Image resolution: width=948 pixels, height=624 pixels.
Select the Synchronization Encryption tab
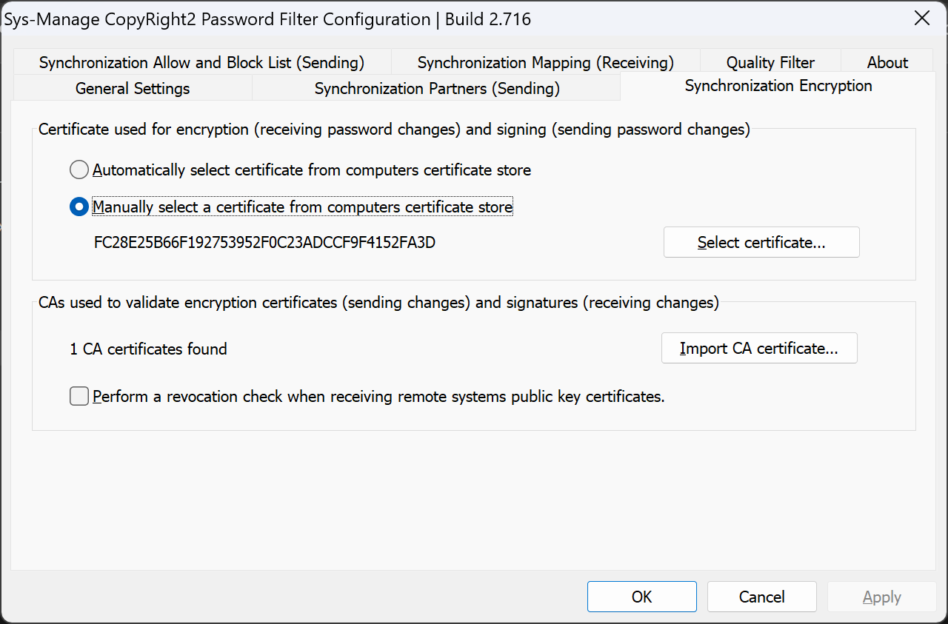pyautogui.click(x=778, y=86)
